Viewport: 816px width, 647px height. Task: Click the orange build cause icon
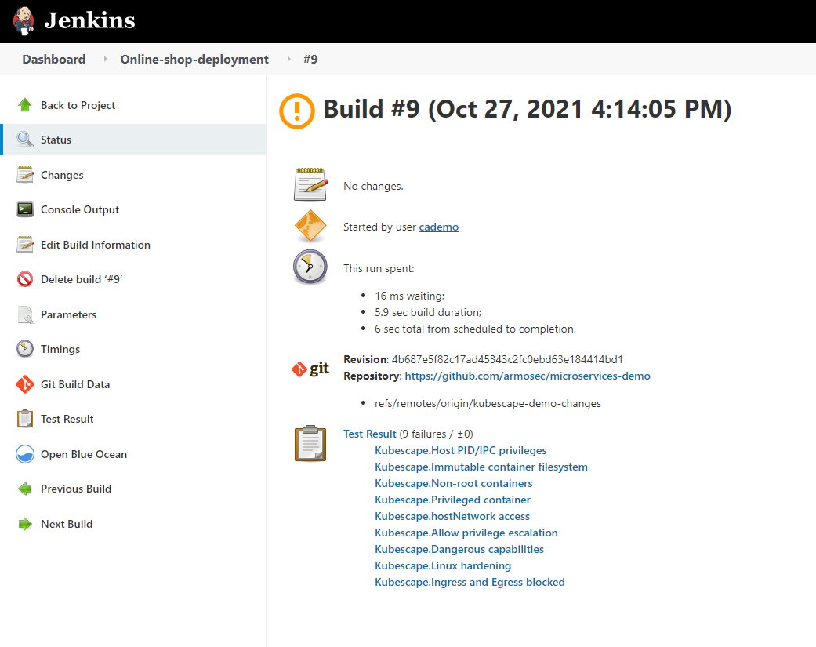click(x=310, y=225)
